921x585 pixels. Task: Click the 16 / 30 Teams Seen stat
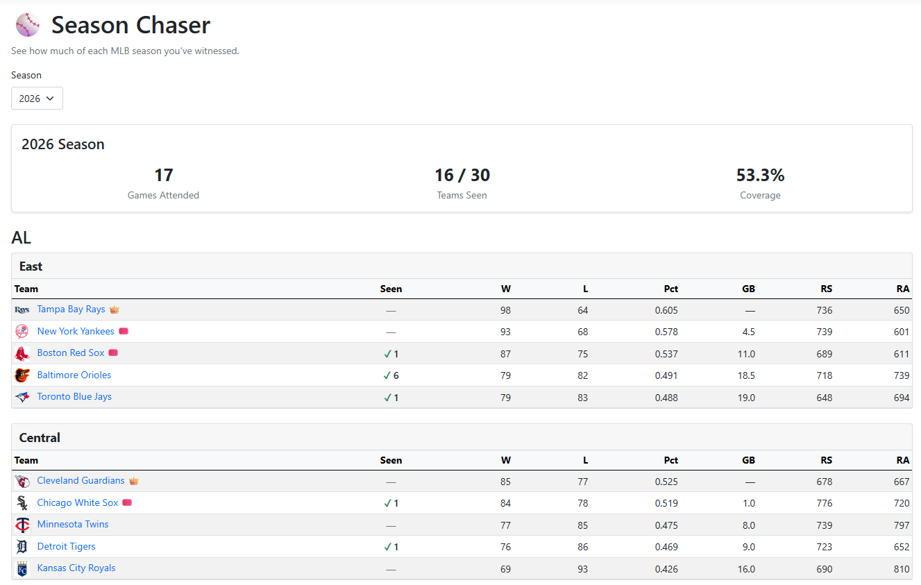coord(462,183)
